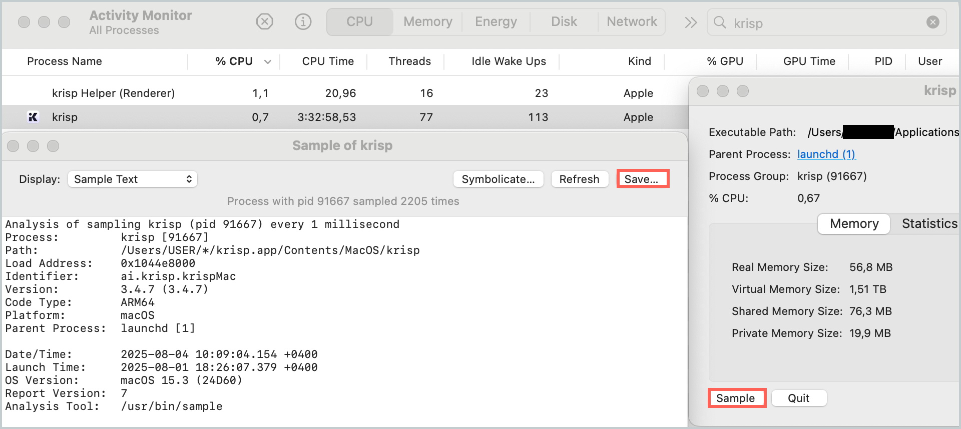Switch to the Network tab
The image size is (961, 429).
click(x=632, y=22)
